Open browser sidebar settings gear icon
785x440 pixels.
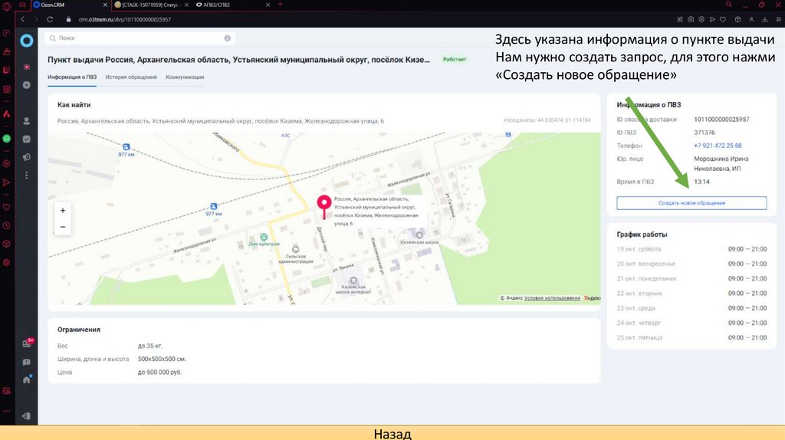point(6,262)
